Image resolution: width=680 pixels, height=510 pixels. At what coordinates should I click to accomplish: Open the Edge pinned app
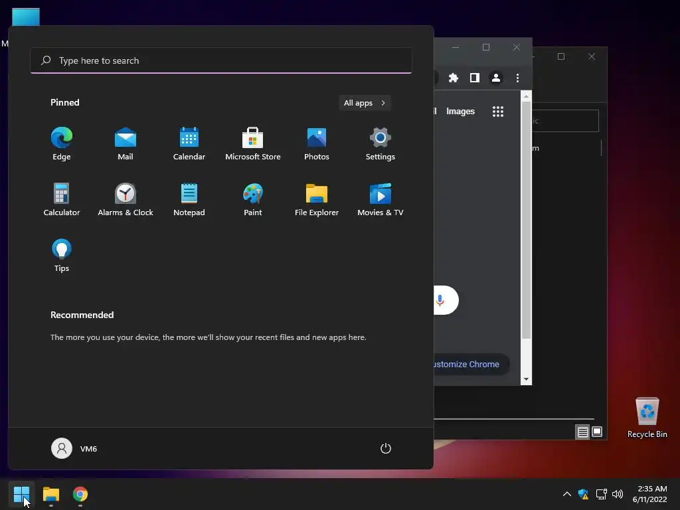click(62, 144)
